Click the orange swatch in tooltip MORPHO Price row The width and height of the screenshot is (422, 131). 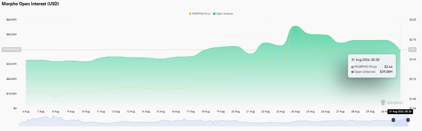(x=352, y=67)
